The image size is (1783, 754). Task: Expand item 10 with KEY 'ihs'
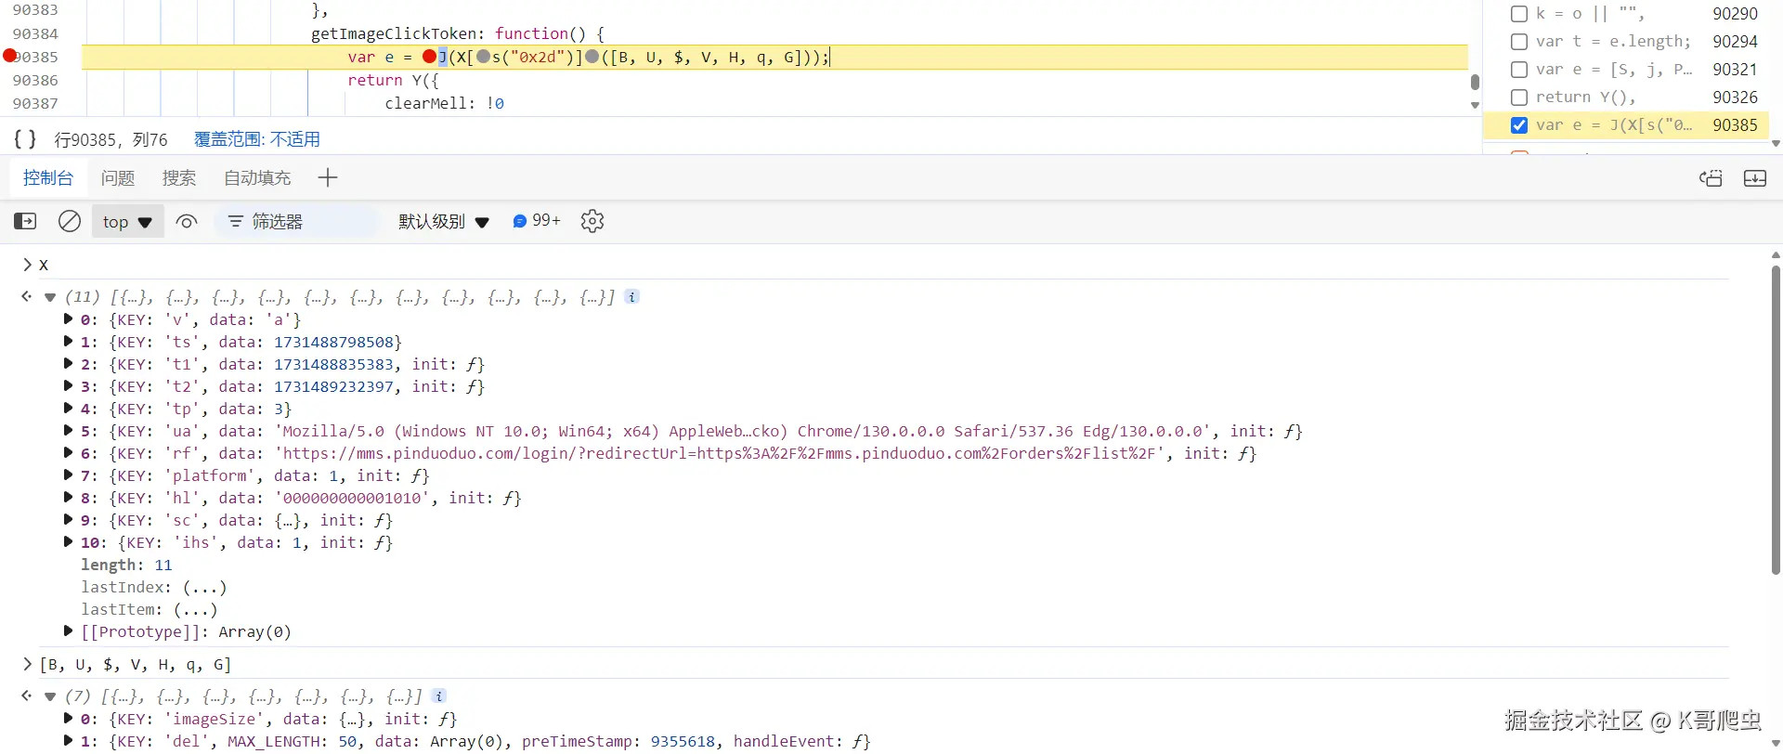point(69,542)
